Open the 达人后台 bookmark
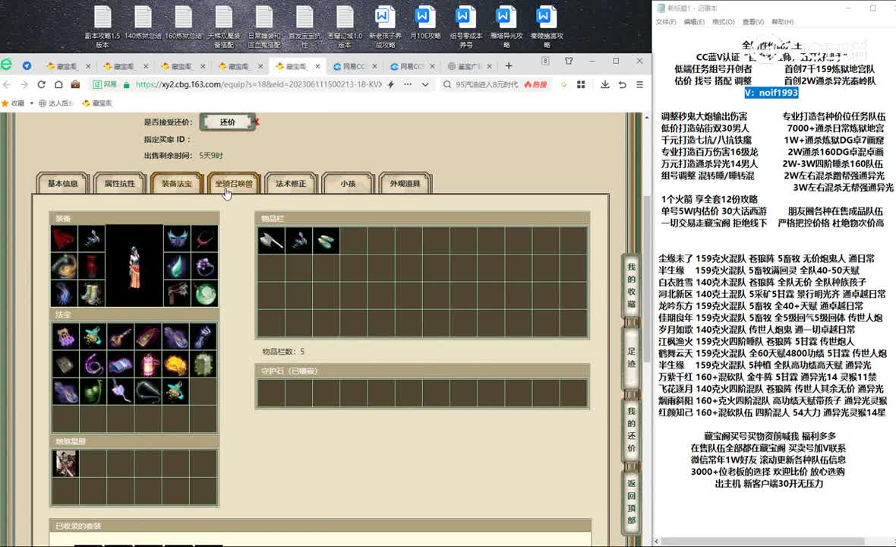896x547 pixels. tap(56, 103)
